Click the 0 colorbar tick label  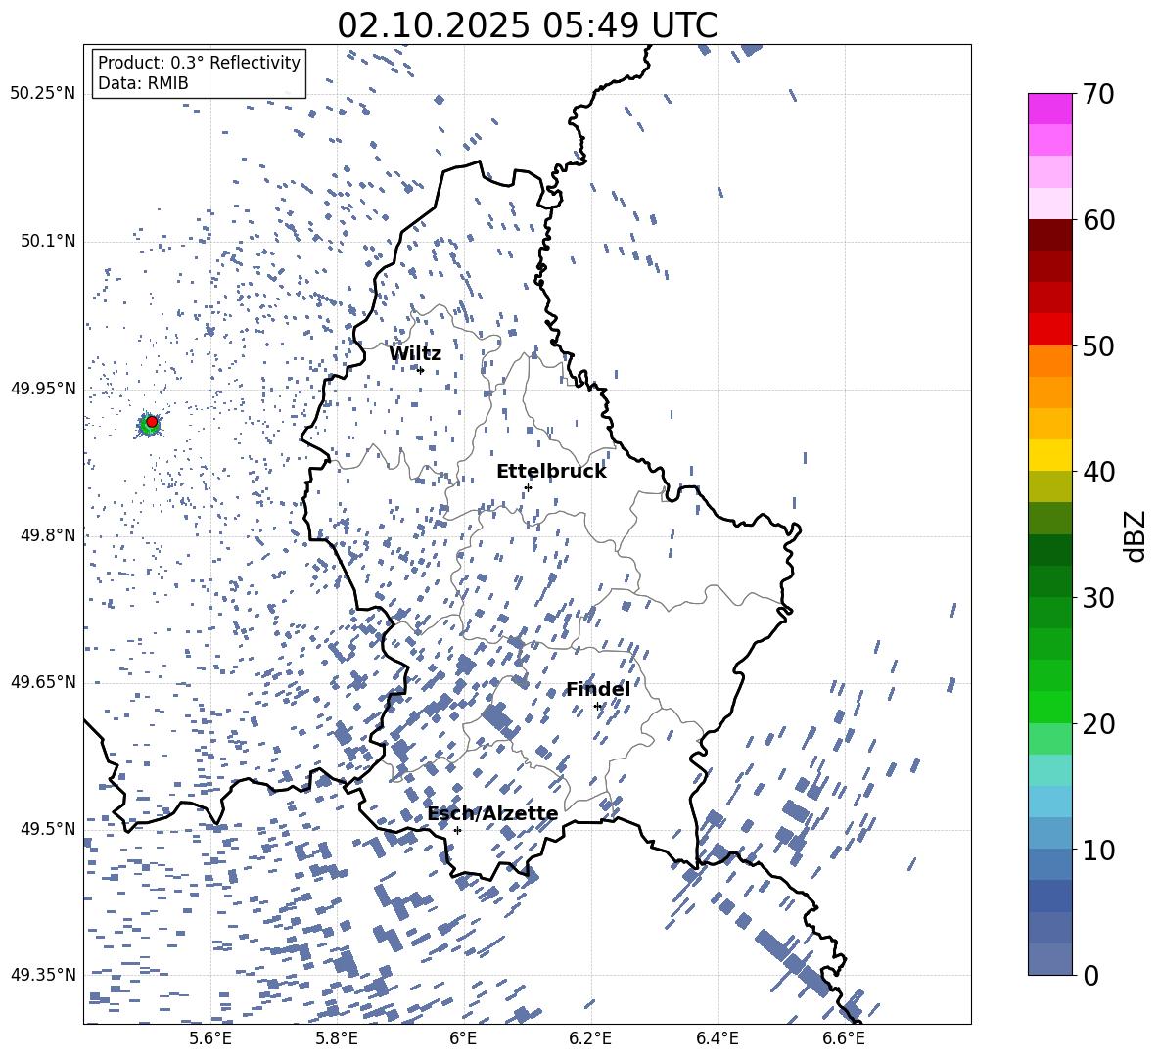pyautogui.click(x=1089, y=975)
